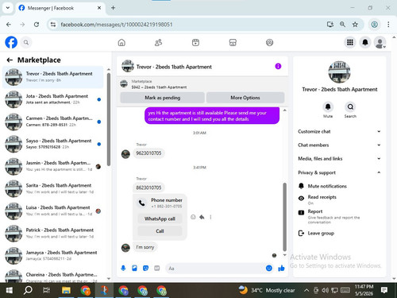
Task: Reload the page with browser refresh icon
Action: (37, 25)
